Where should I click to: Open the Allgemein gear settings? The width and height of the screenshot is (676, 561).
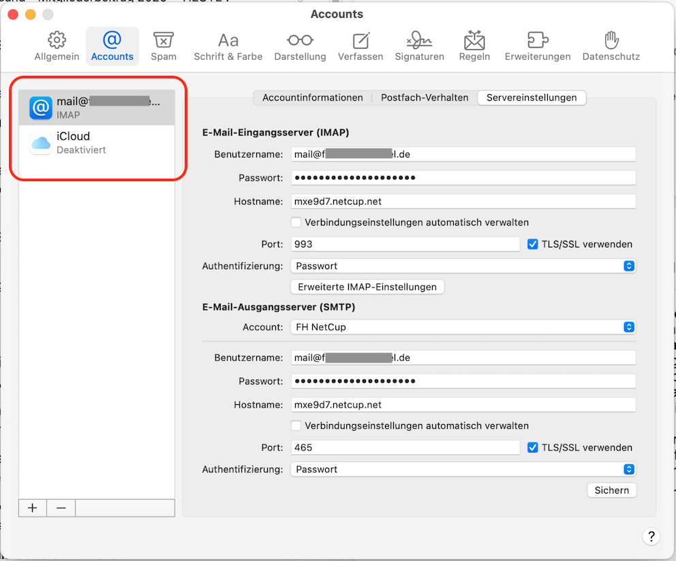click(57, 46)
